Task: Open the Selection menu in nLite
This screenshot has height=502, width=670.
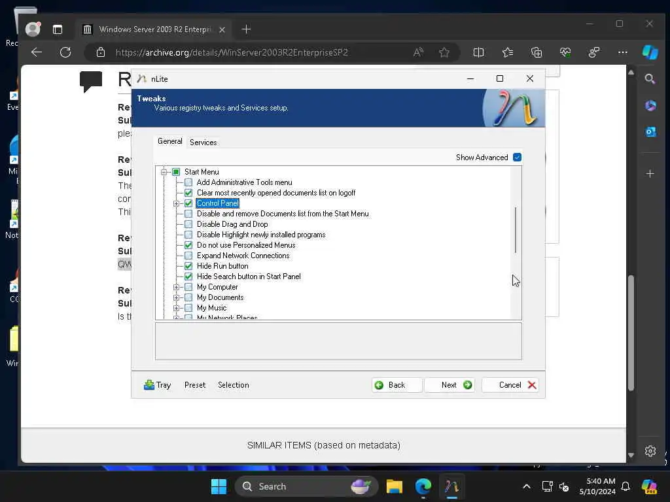Action: 234,385
